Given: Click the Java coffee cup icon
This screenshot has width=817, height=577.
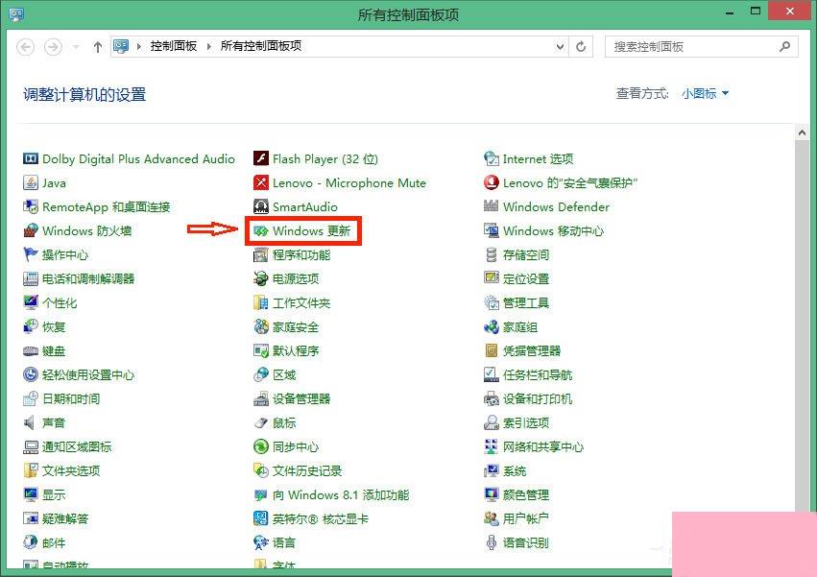Looking at the screenshot, I should point(31,182).
